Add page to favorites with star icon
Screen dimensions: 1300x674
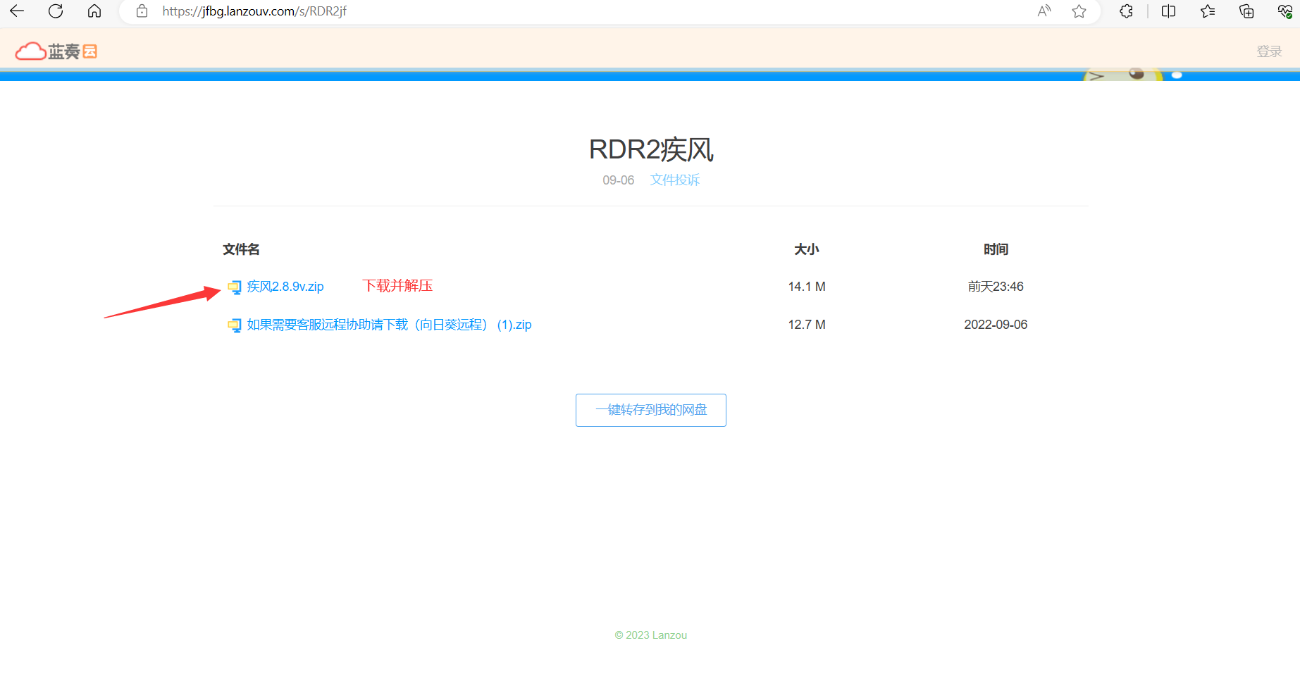click(1079, 11)
